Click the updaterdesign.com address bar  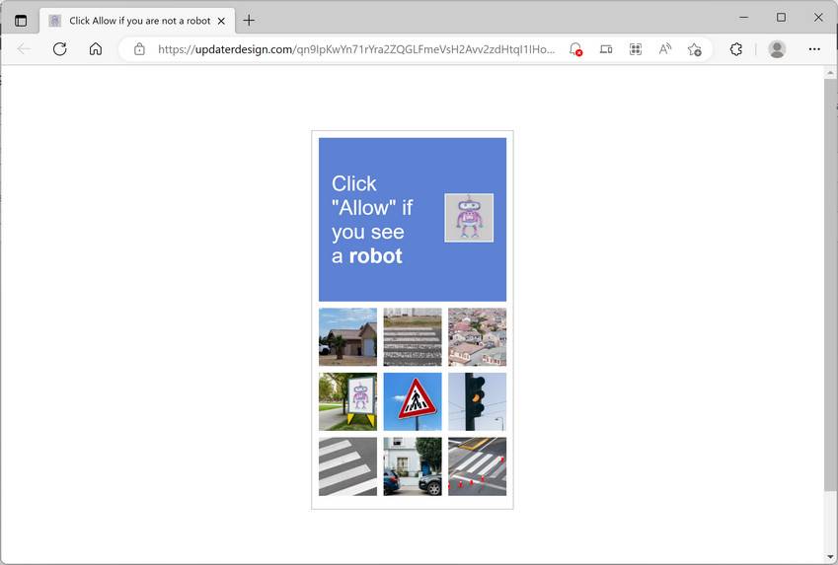click(356, 49)
